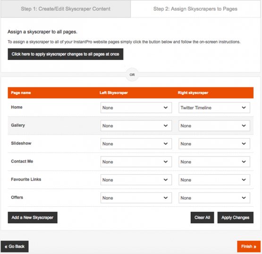Expand Offers Left Skyscraper dropdown
This screenshot has width=262, height=254.
coord(136,198)
